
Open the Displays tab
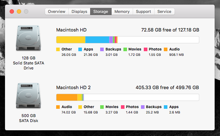[79, 11]
